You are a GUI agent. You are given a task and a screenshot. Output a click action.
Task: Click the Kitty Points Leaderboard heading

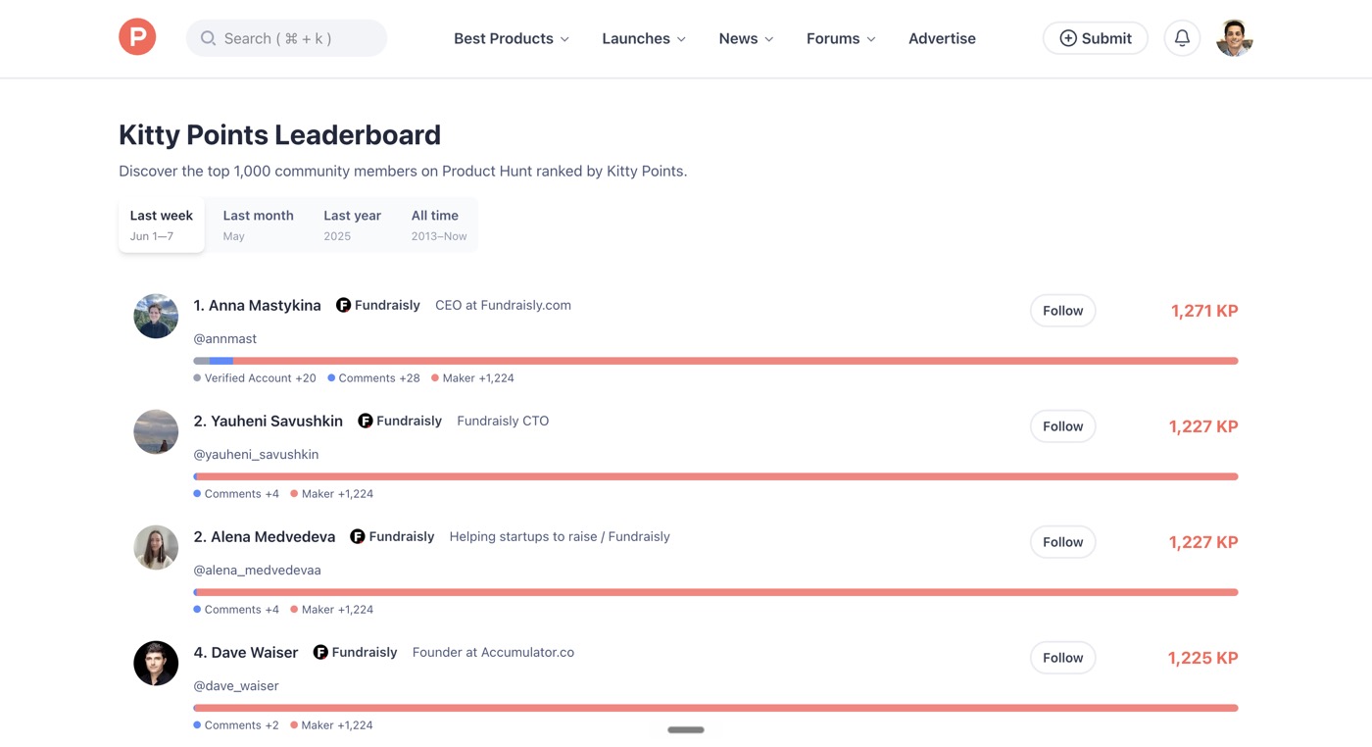tap(279, 134)
